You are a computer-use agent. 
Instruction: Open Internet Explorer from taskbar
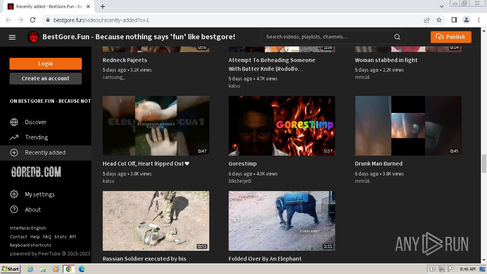pyautogui.click(x=30, y=269)
